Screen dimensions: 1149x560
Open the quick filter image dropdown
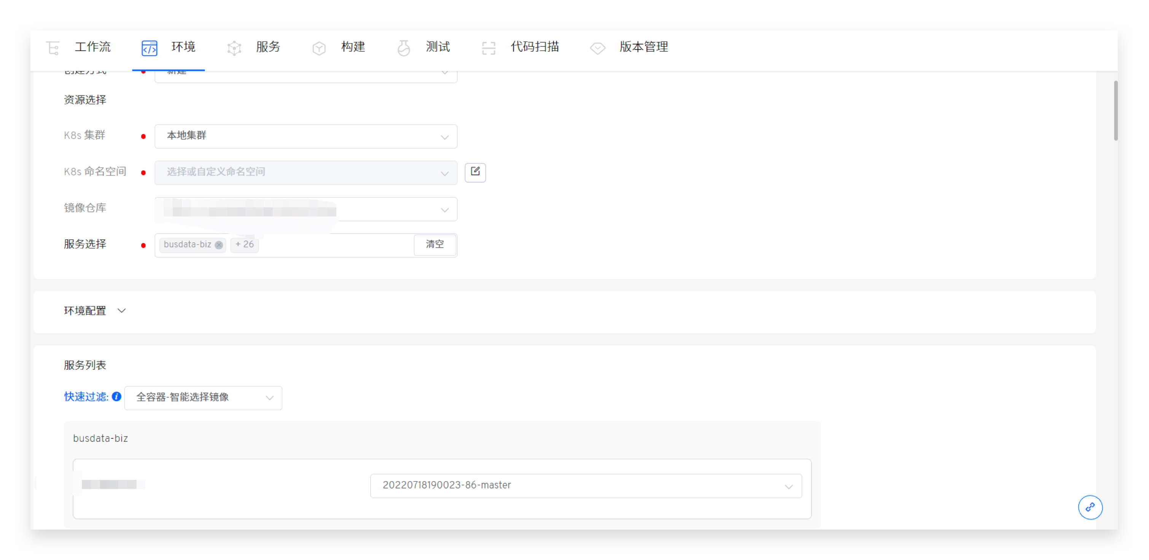pos(203,397)
